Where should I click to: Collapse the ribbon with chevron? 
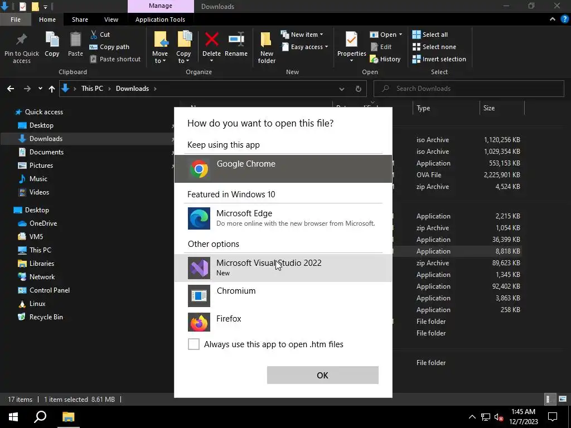click(553, 20)
